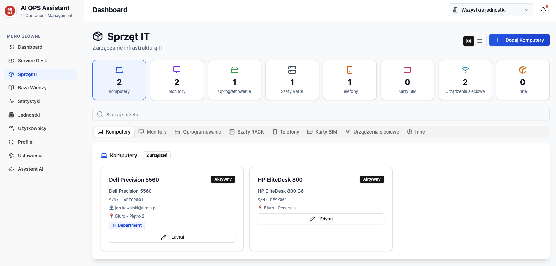
Task: Click the notification bell icon
Action: point(543,10)
